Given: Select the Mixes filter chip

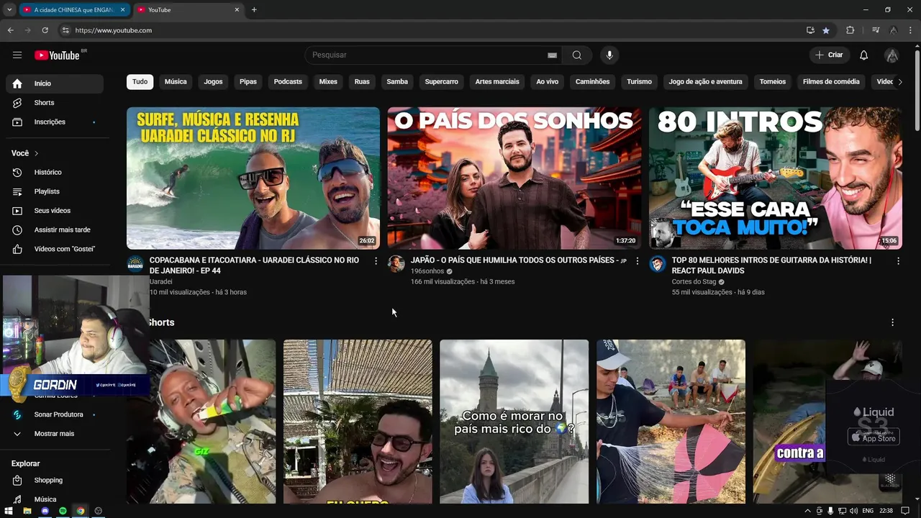Looking at the screenshot, I should click(328, 82).
